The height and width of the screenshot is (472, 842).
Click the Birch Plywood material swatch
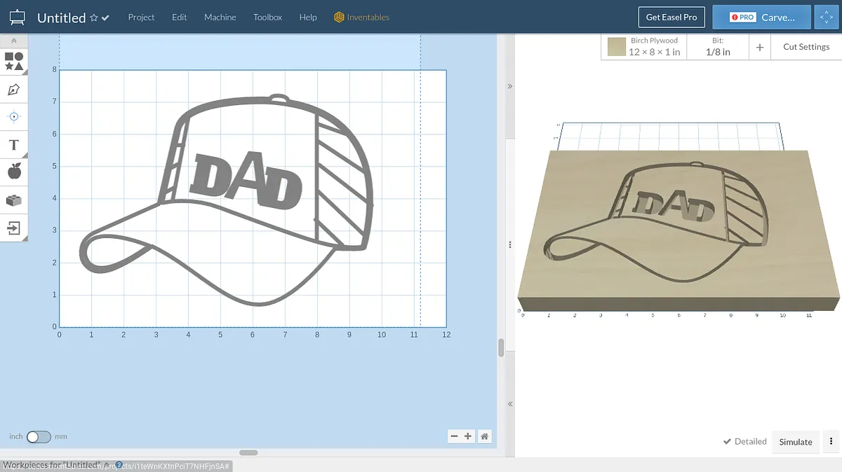point(617,47)
